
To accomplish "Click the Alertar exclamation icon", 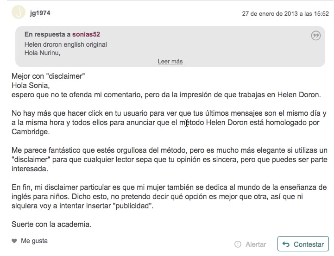I will point(238,244).
